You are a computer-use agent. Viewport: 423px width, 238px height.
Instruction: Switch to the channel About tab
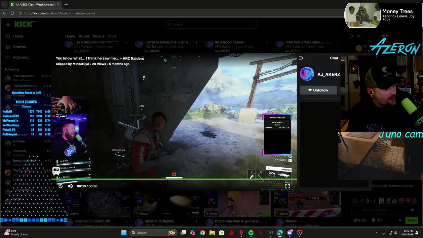(84, 36)
